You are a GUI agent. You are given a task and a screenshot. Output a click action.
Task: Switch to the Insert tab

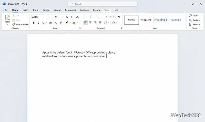26,10
